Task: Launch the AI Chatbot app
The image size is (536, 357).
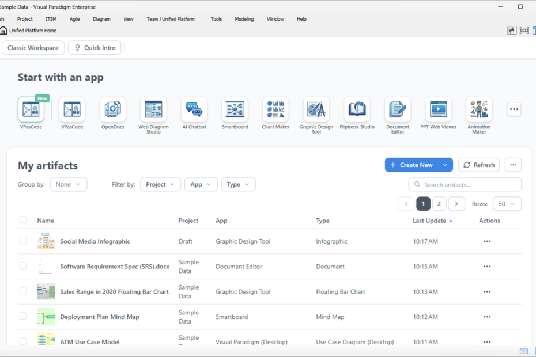Action: (194, 109)
